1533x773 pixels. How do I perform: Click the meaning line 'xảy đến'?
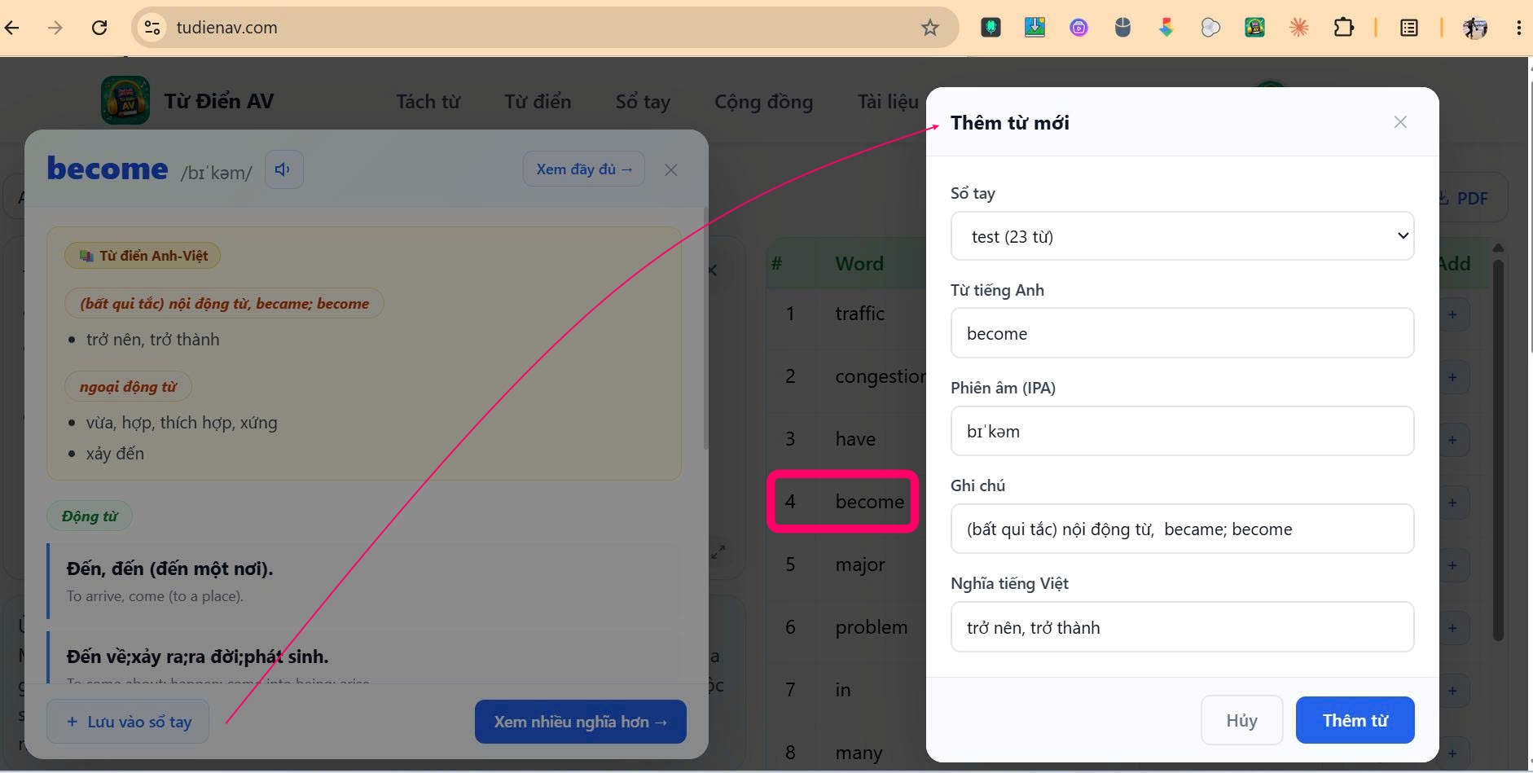pos(115,454)
